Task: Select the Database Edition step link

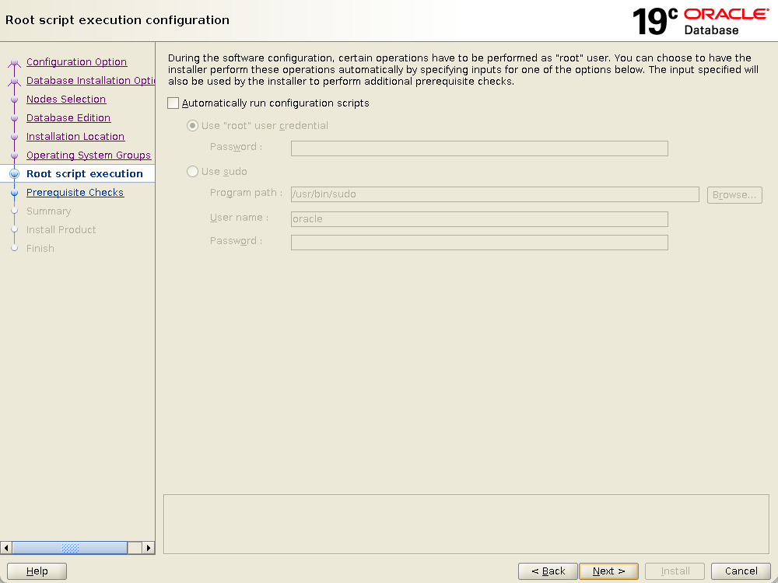Action: point(68,118)
